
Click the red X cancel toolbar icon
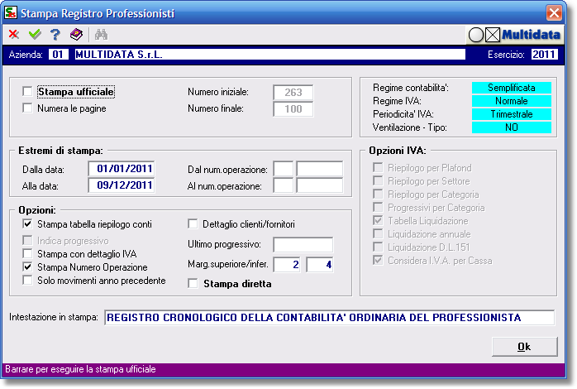(x=14, y=35)
